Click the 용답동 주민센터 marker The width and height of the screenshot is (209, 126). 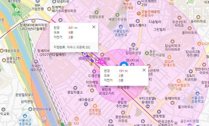coord(122,99)
